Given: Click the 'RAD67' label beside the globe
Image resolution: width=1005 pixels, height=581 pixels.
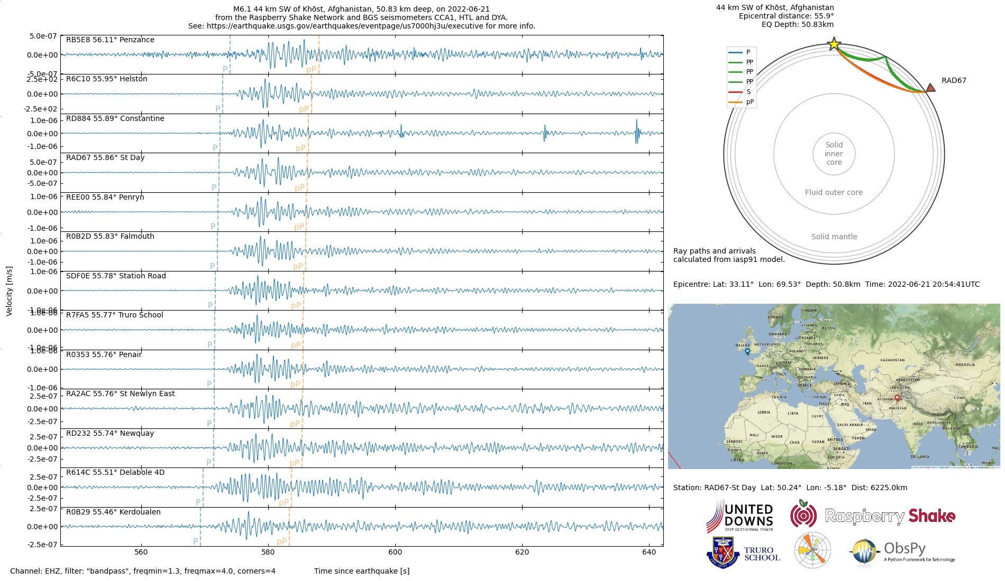Looking at the screenshot, I should coord(954,81).
